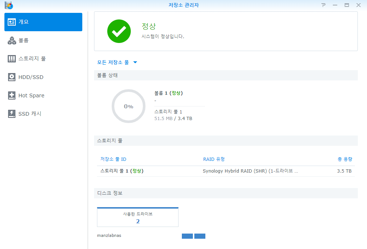Open the 볼륨 1 (정상) link
The height and width of the screenshot is (249, 367).
tap(169, 93)
